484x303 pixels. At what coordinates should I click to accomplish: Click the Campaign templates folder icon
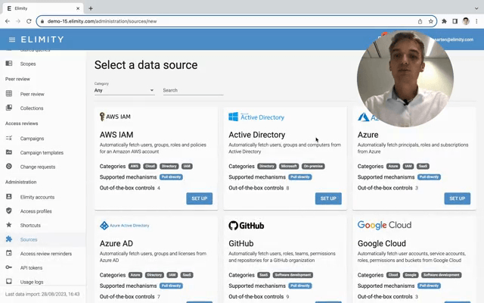pos(9,152)
